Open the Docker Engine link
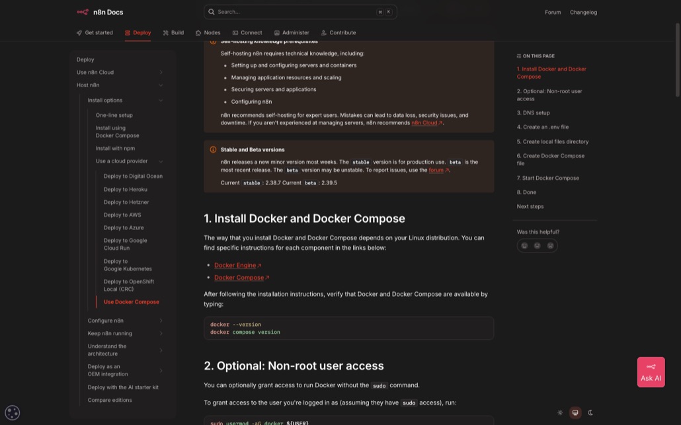 (x=237, y=265)
